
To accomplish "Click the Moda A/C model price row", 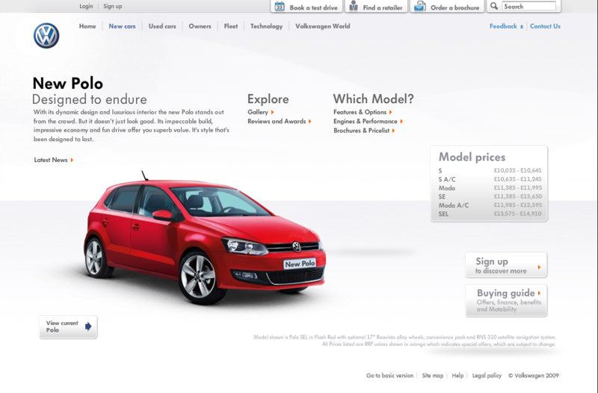I will coord(490,205).
